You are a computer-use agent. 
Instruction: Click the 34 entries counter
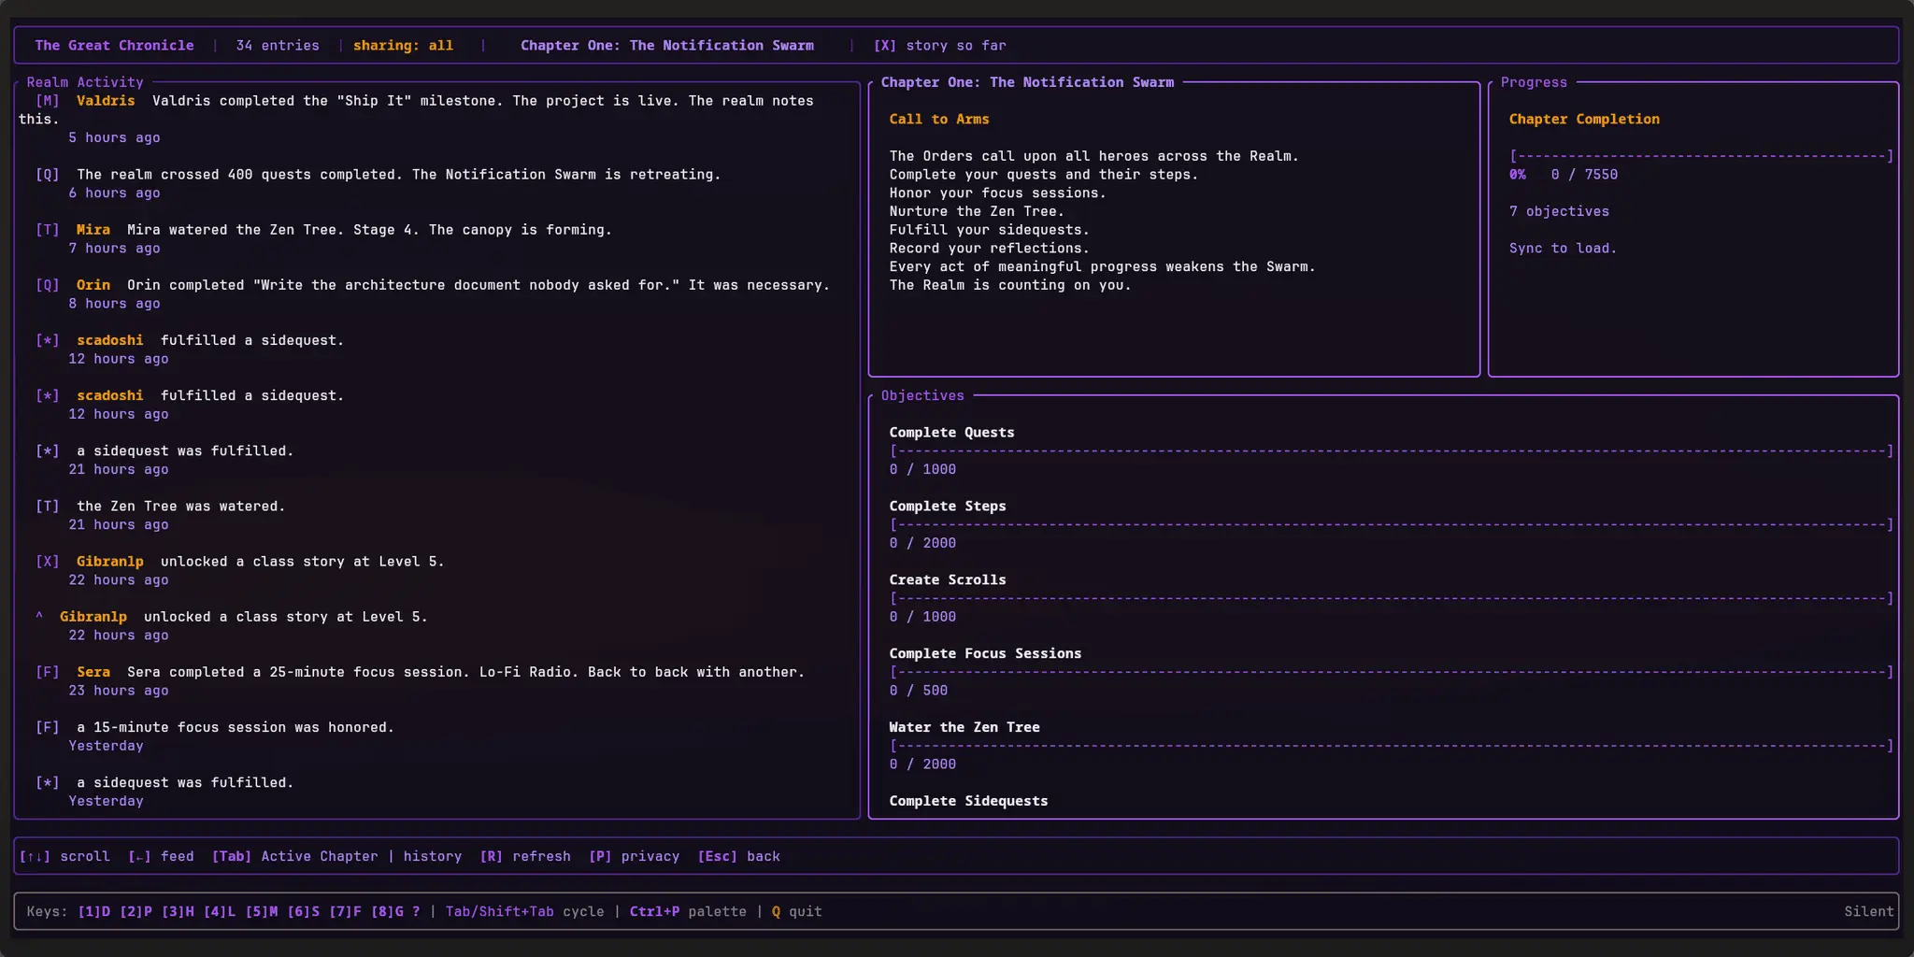278,46
